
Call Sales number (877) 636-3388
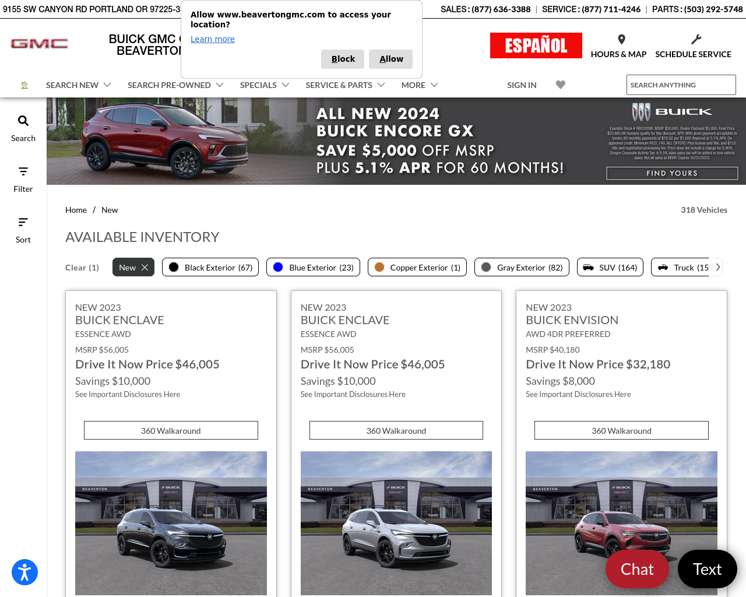(501, 9)
